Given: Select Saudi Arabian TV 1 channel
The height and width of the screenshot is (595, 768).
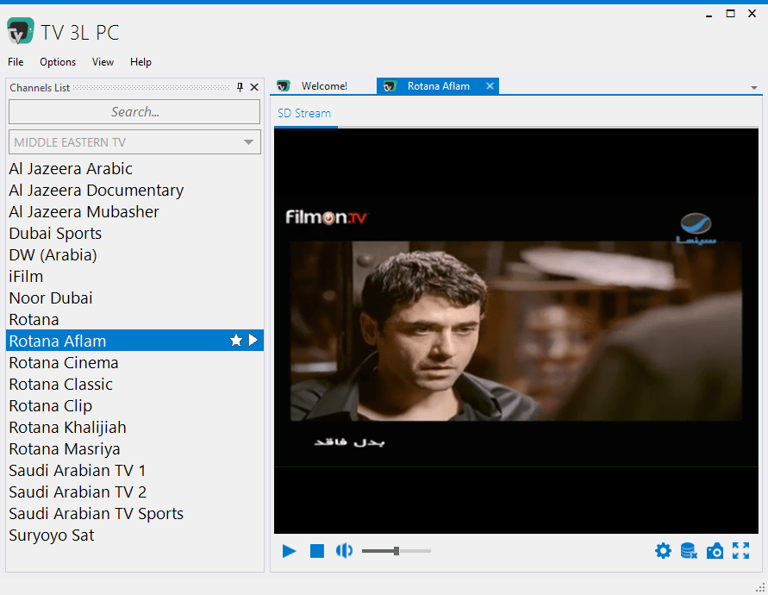Looking at the screenshot, I should click(x=134, y=471).
